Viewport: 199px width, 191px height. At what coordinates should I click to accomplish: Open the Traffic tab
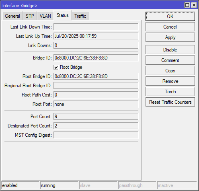click(x=80, y=16)
